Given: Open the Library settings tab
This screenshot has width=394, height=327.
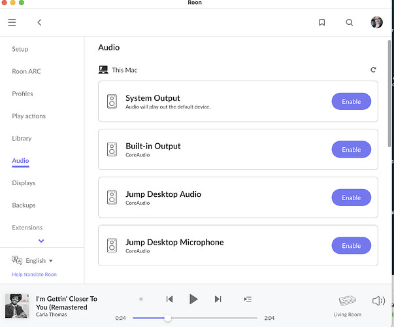Looking at the screenshot, I should coord(22,139).
